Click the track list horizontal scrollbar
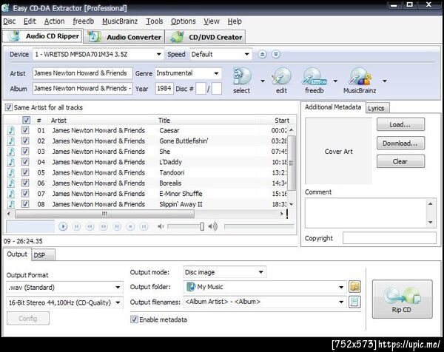444x352 pixels. [105, 214]
